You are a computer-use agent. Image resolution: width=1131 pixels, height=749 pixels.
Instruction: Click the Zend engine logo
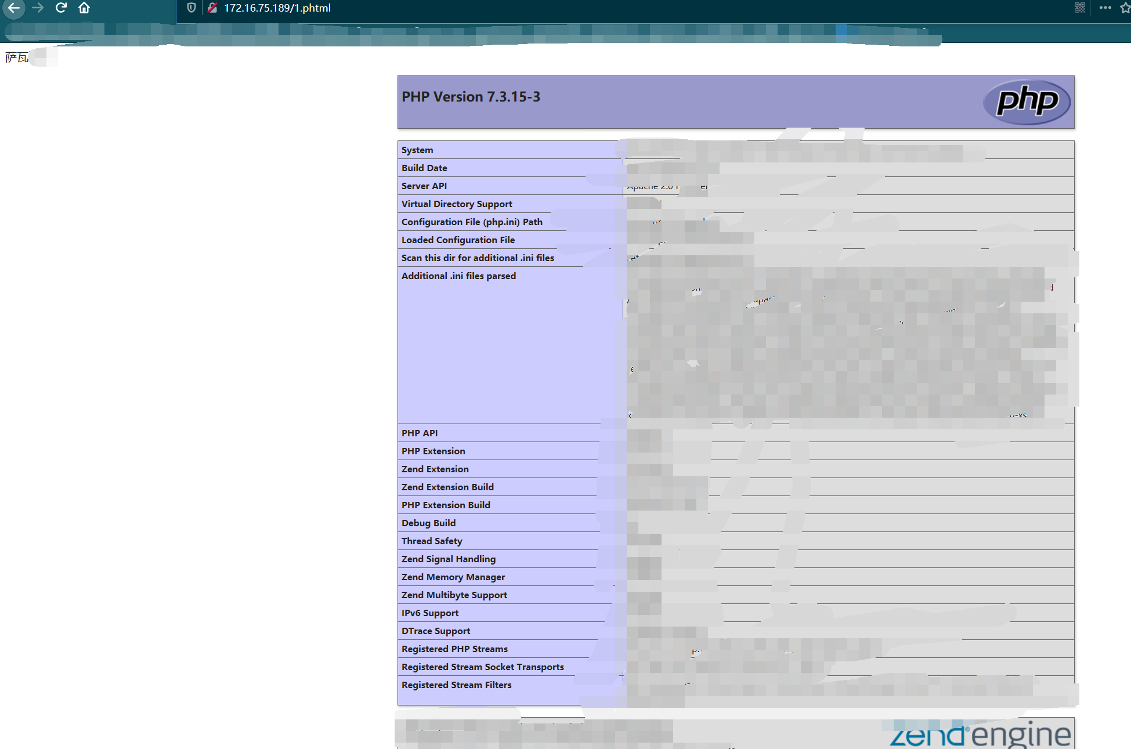(x=980, y=734)
